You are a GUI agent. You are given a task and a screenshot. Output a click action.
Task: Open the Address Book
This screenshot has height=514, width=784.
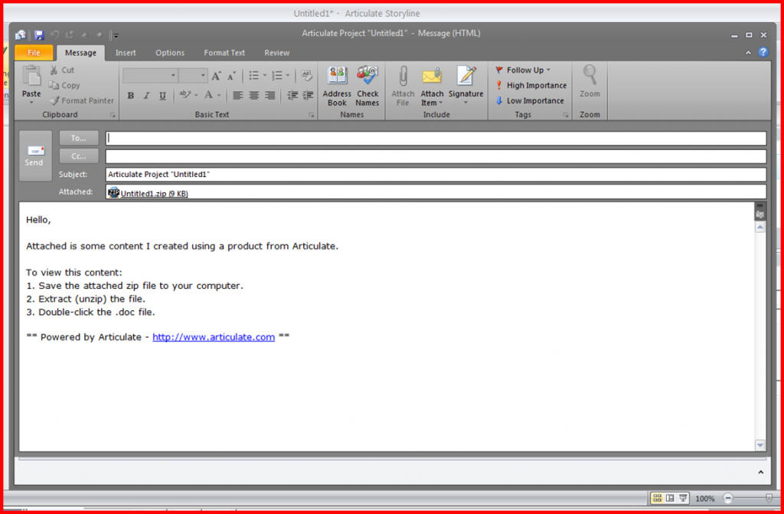pos(337,86)
